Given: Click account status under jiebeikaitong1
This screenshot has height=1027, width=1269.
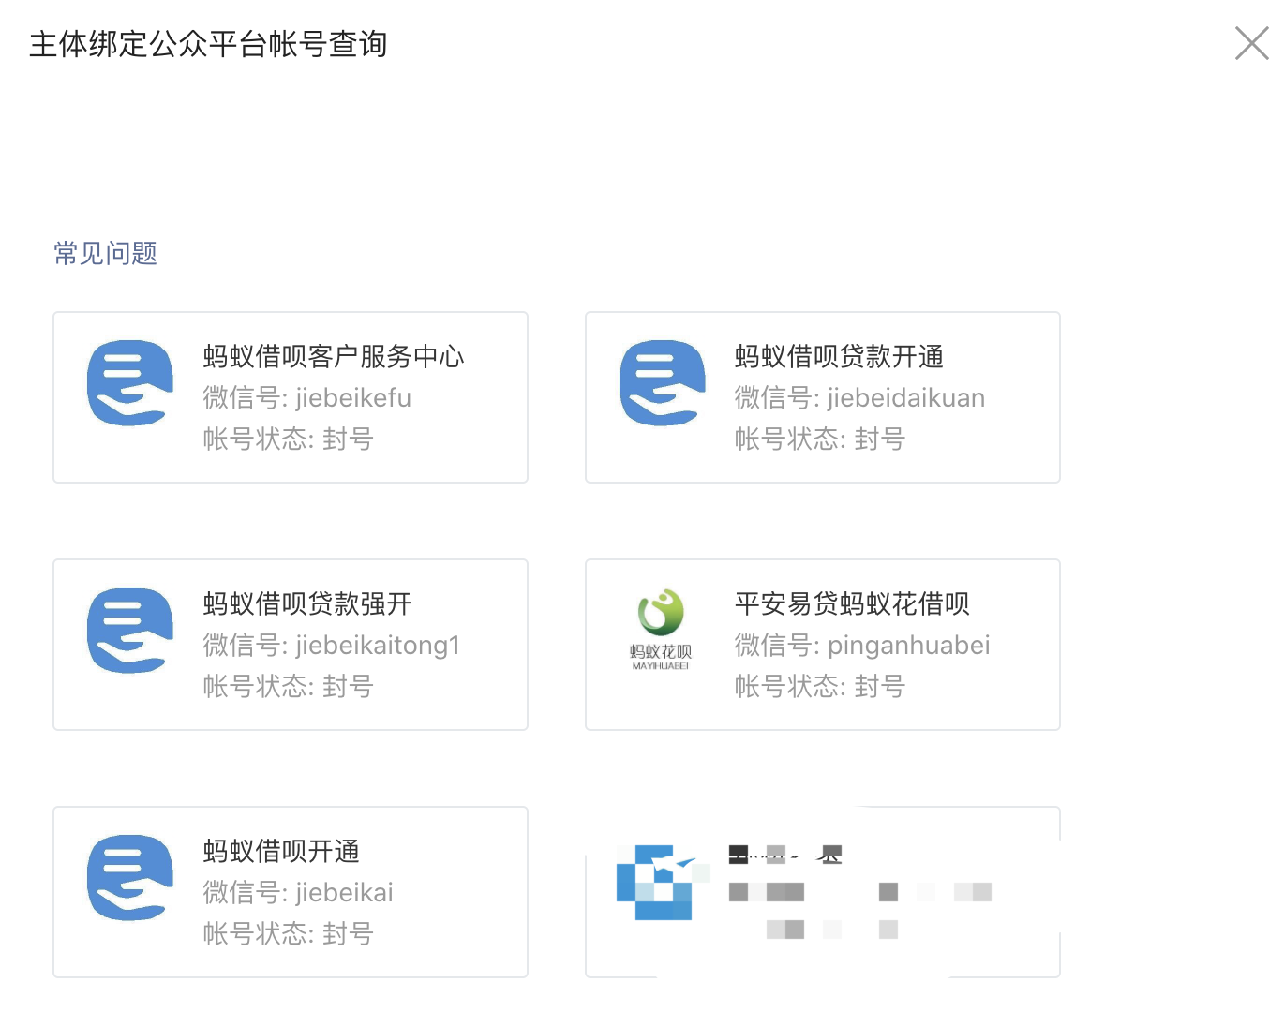Looking at the screenshot, I should (289, 686).
